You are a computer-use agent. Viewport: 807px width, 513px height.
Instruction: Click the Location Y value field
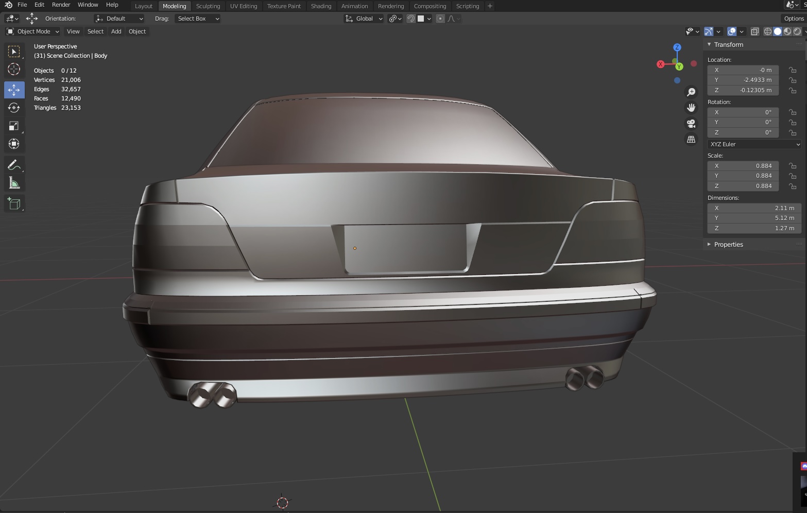point(743,80)
